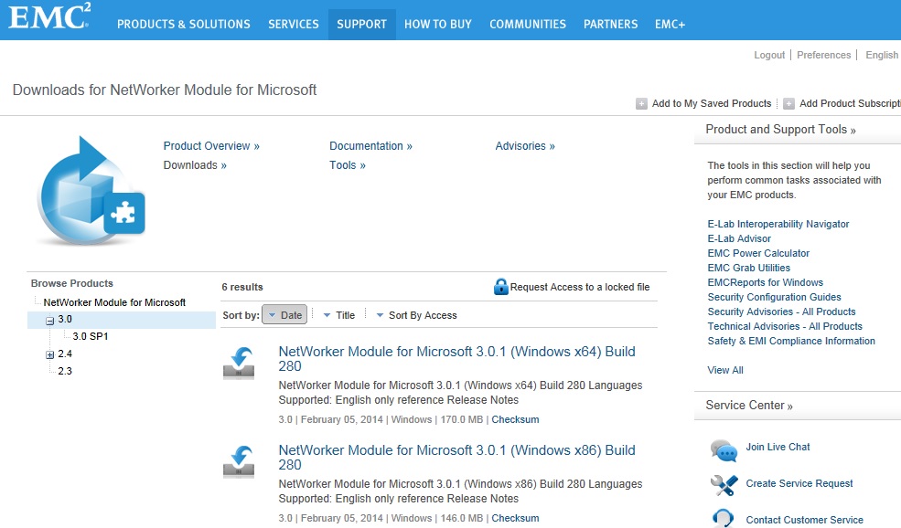Click the plus icon beside Add Product Subscription
Image resolution: width=901 pixels, height=528 pixels.
point(789,104)
